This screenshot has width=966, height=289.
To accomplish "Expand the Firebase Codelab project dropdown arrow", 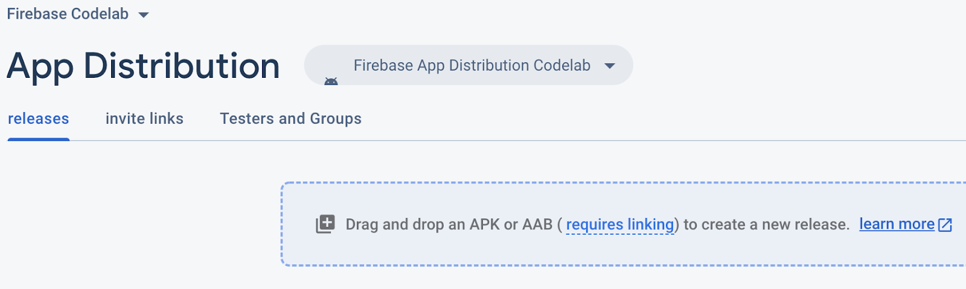I will (x=144, y=15).
